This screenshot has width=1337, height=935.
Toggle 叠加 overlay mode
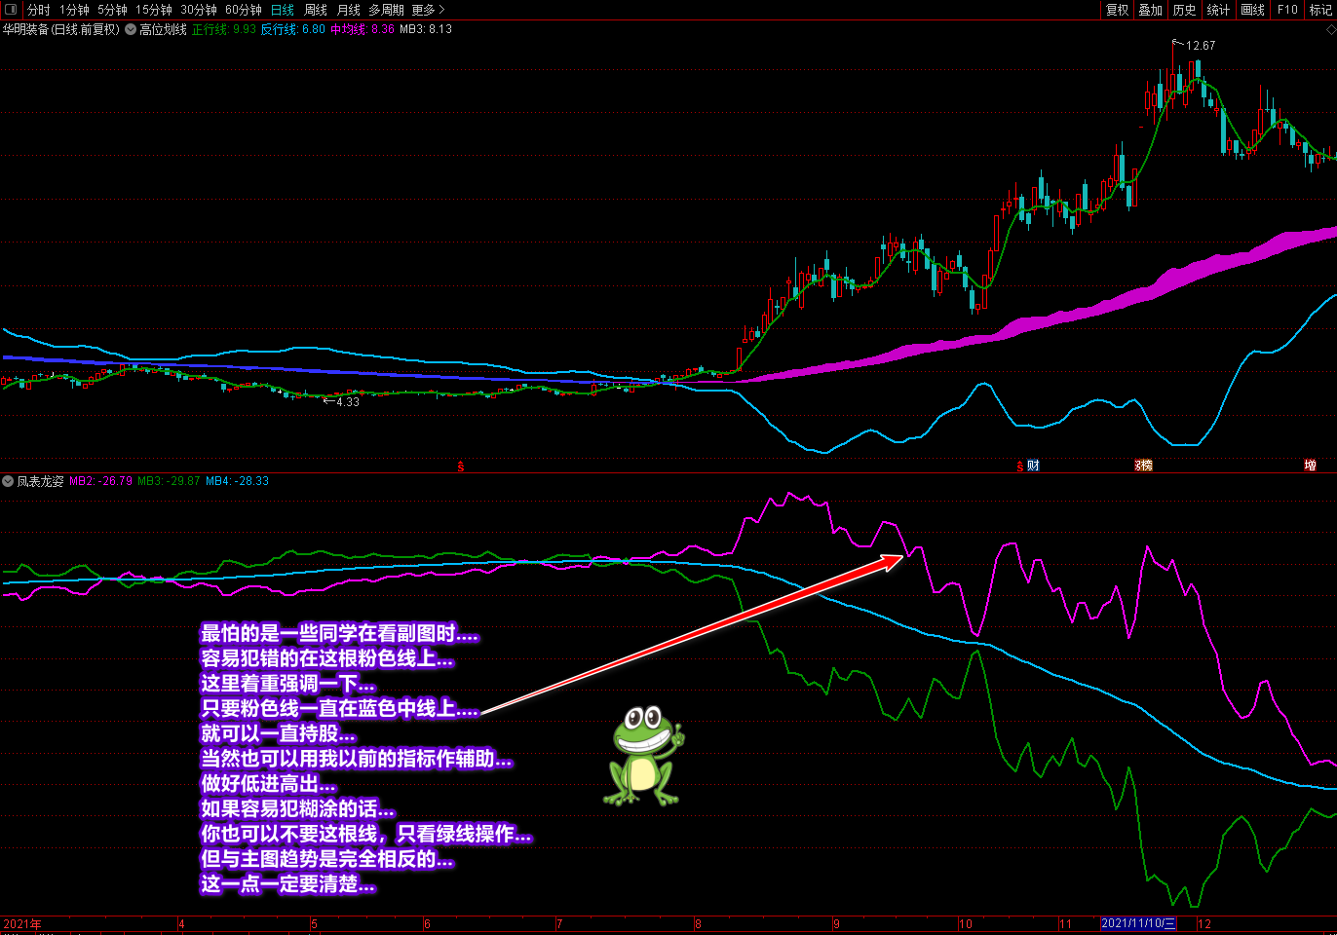1151,10
